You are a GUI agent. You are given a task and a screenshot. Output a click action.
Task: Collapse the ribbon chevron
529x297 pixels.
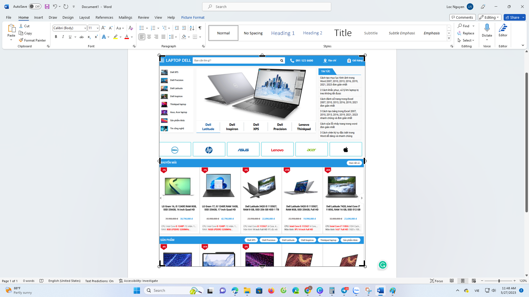[523, 45]
